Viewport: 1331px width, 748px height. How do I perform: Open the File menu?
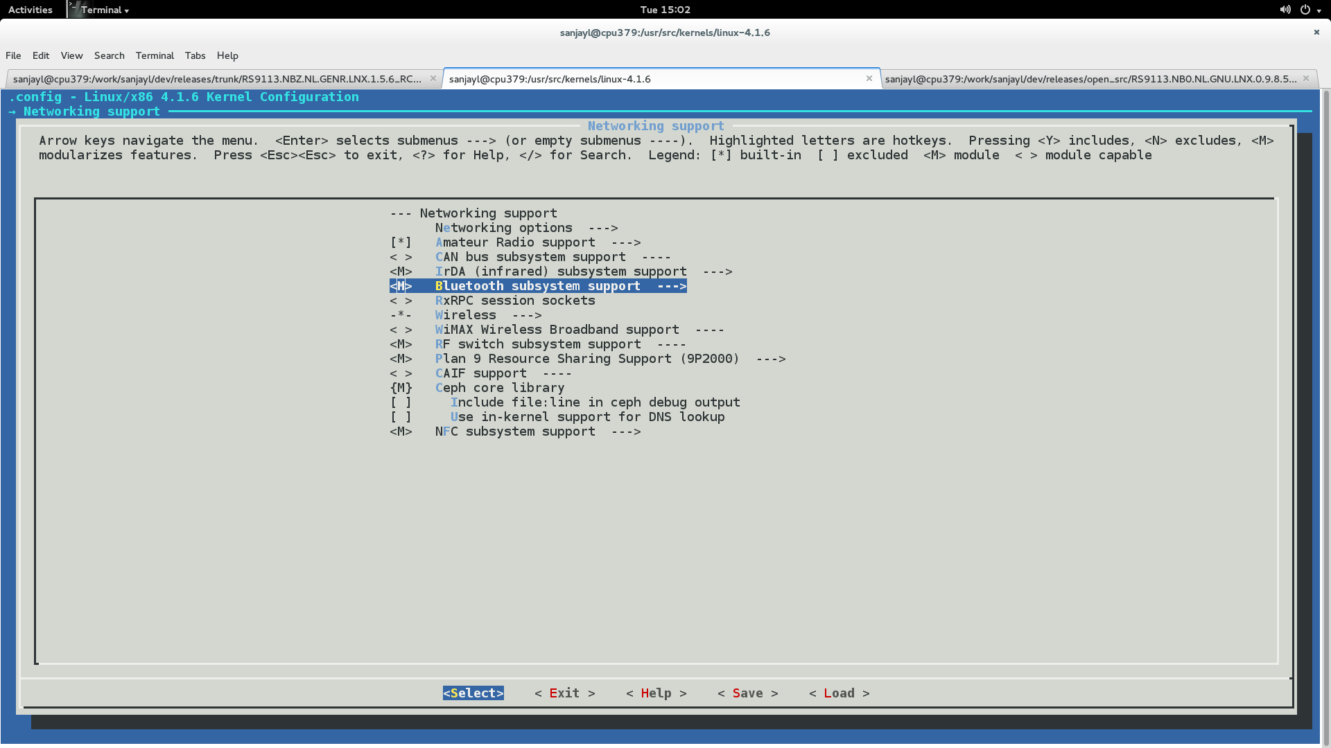[13, 55]
